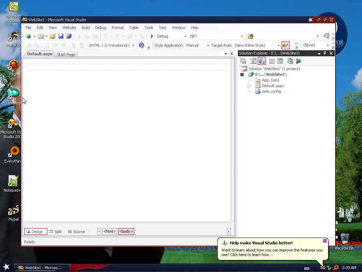Open the Help menu
This screenshot has width=362, height=272.
195,28
